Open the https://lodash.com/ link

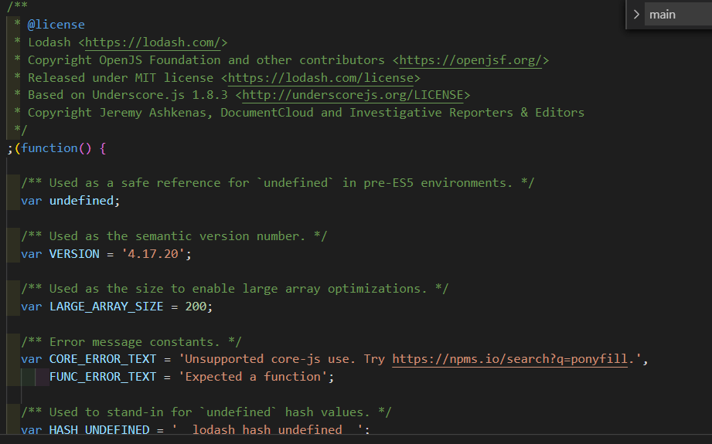153,42
